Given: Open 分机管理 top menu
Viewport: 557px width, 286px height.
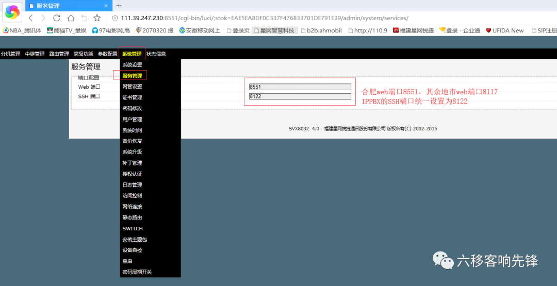Looking at the screenshot, I should (11, 54).
